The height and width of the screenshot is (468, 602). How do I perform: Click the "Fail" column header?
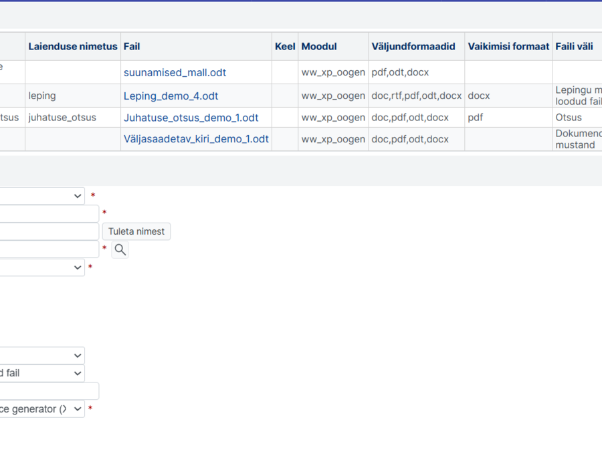[x=196, y=46]
